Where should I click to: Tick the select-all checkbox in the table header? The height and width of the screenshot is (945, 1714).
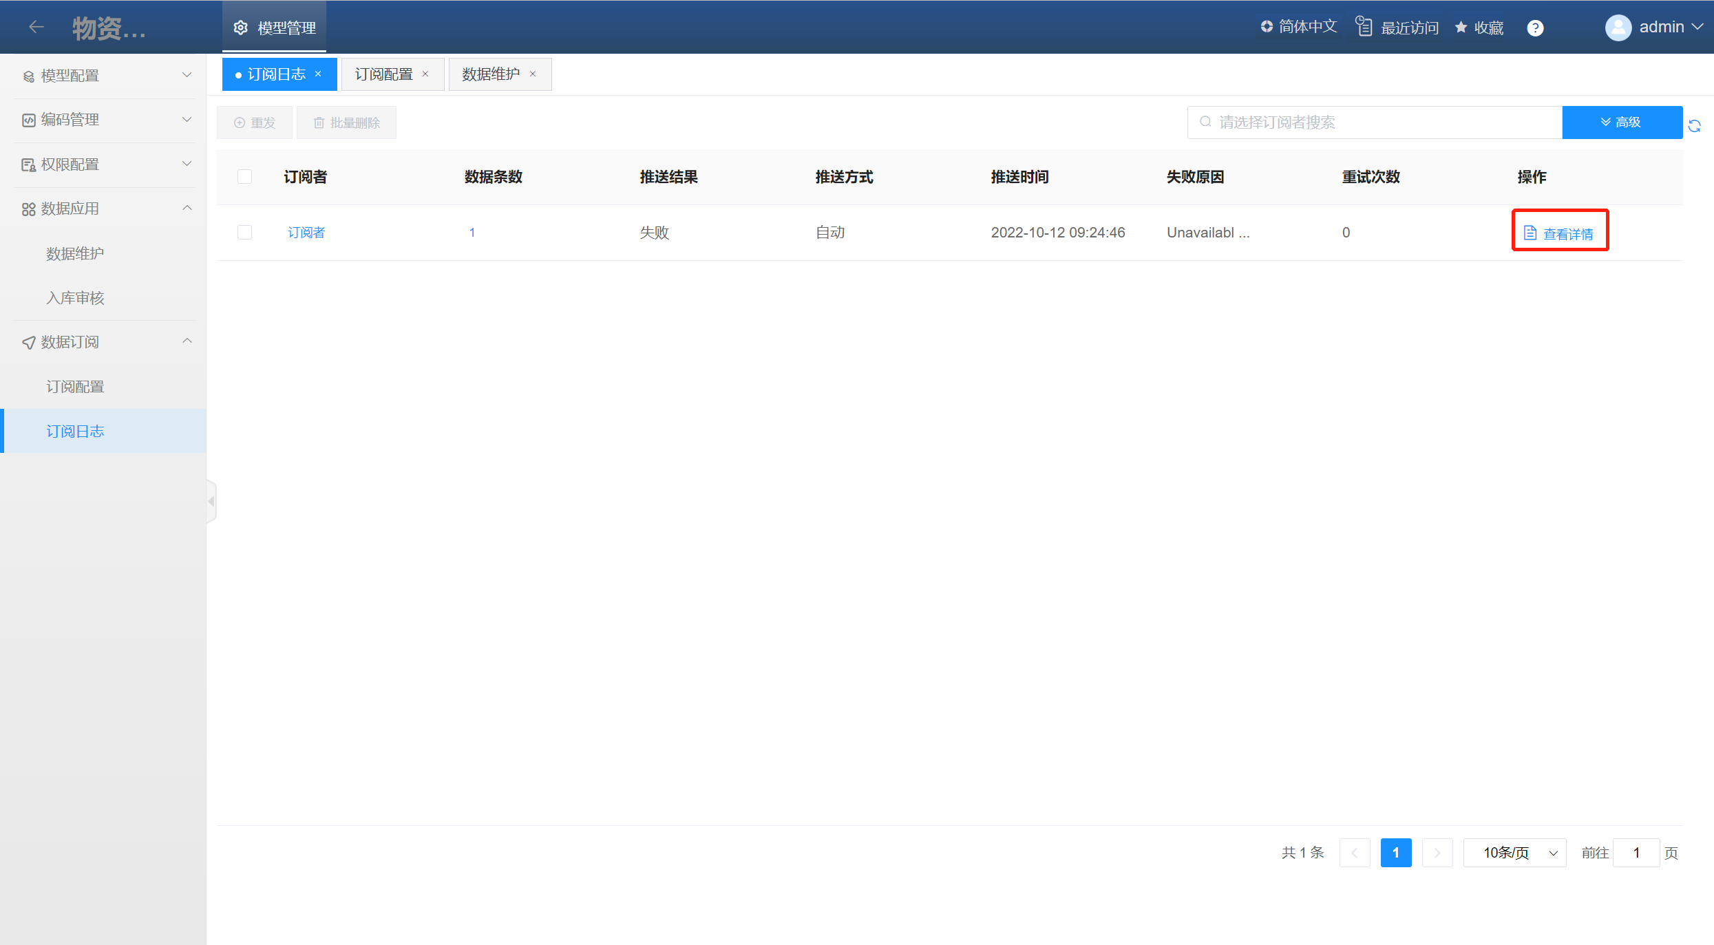244,177
